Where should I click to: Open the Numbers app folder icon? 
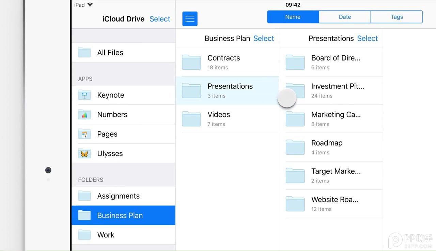pyautogui.click(x=84, y=115)
